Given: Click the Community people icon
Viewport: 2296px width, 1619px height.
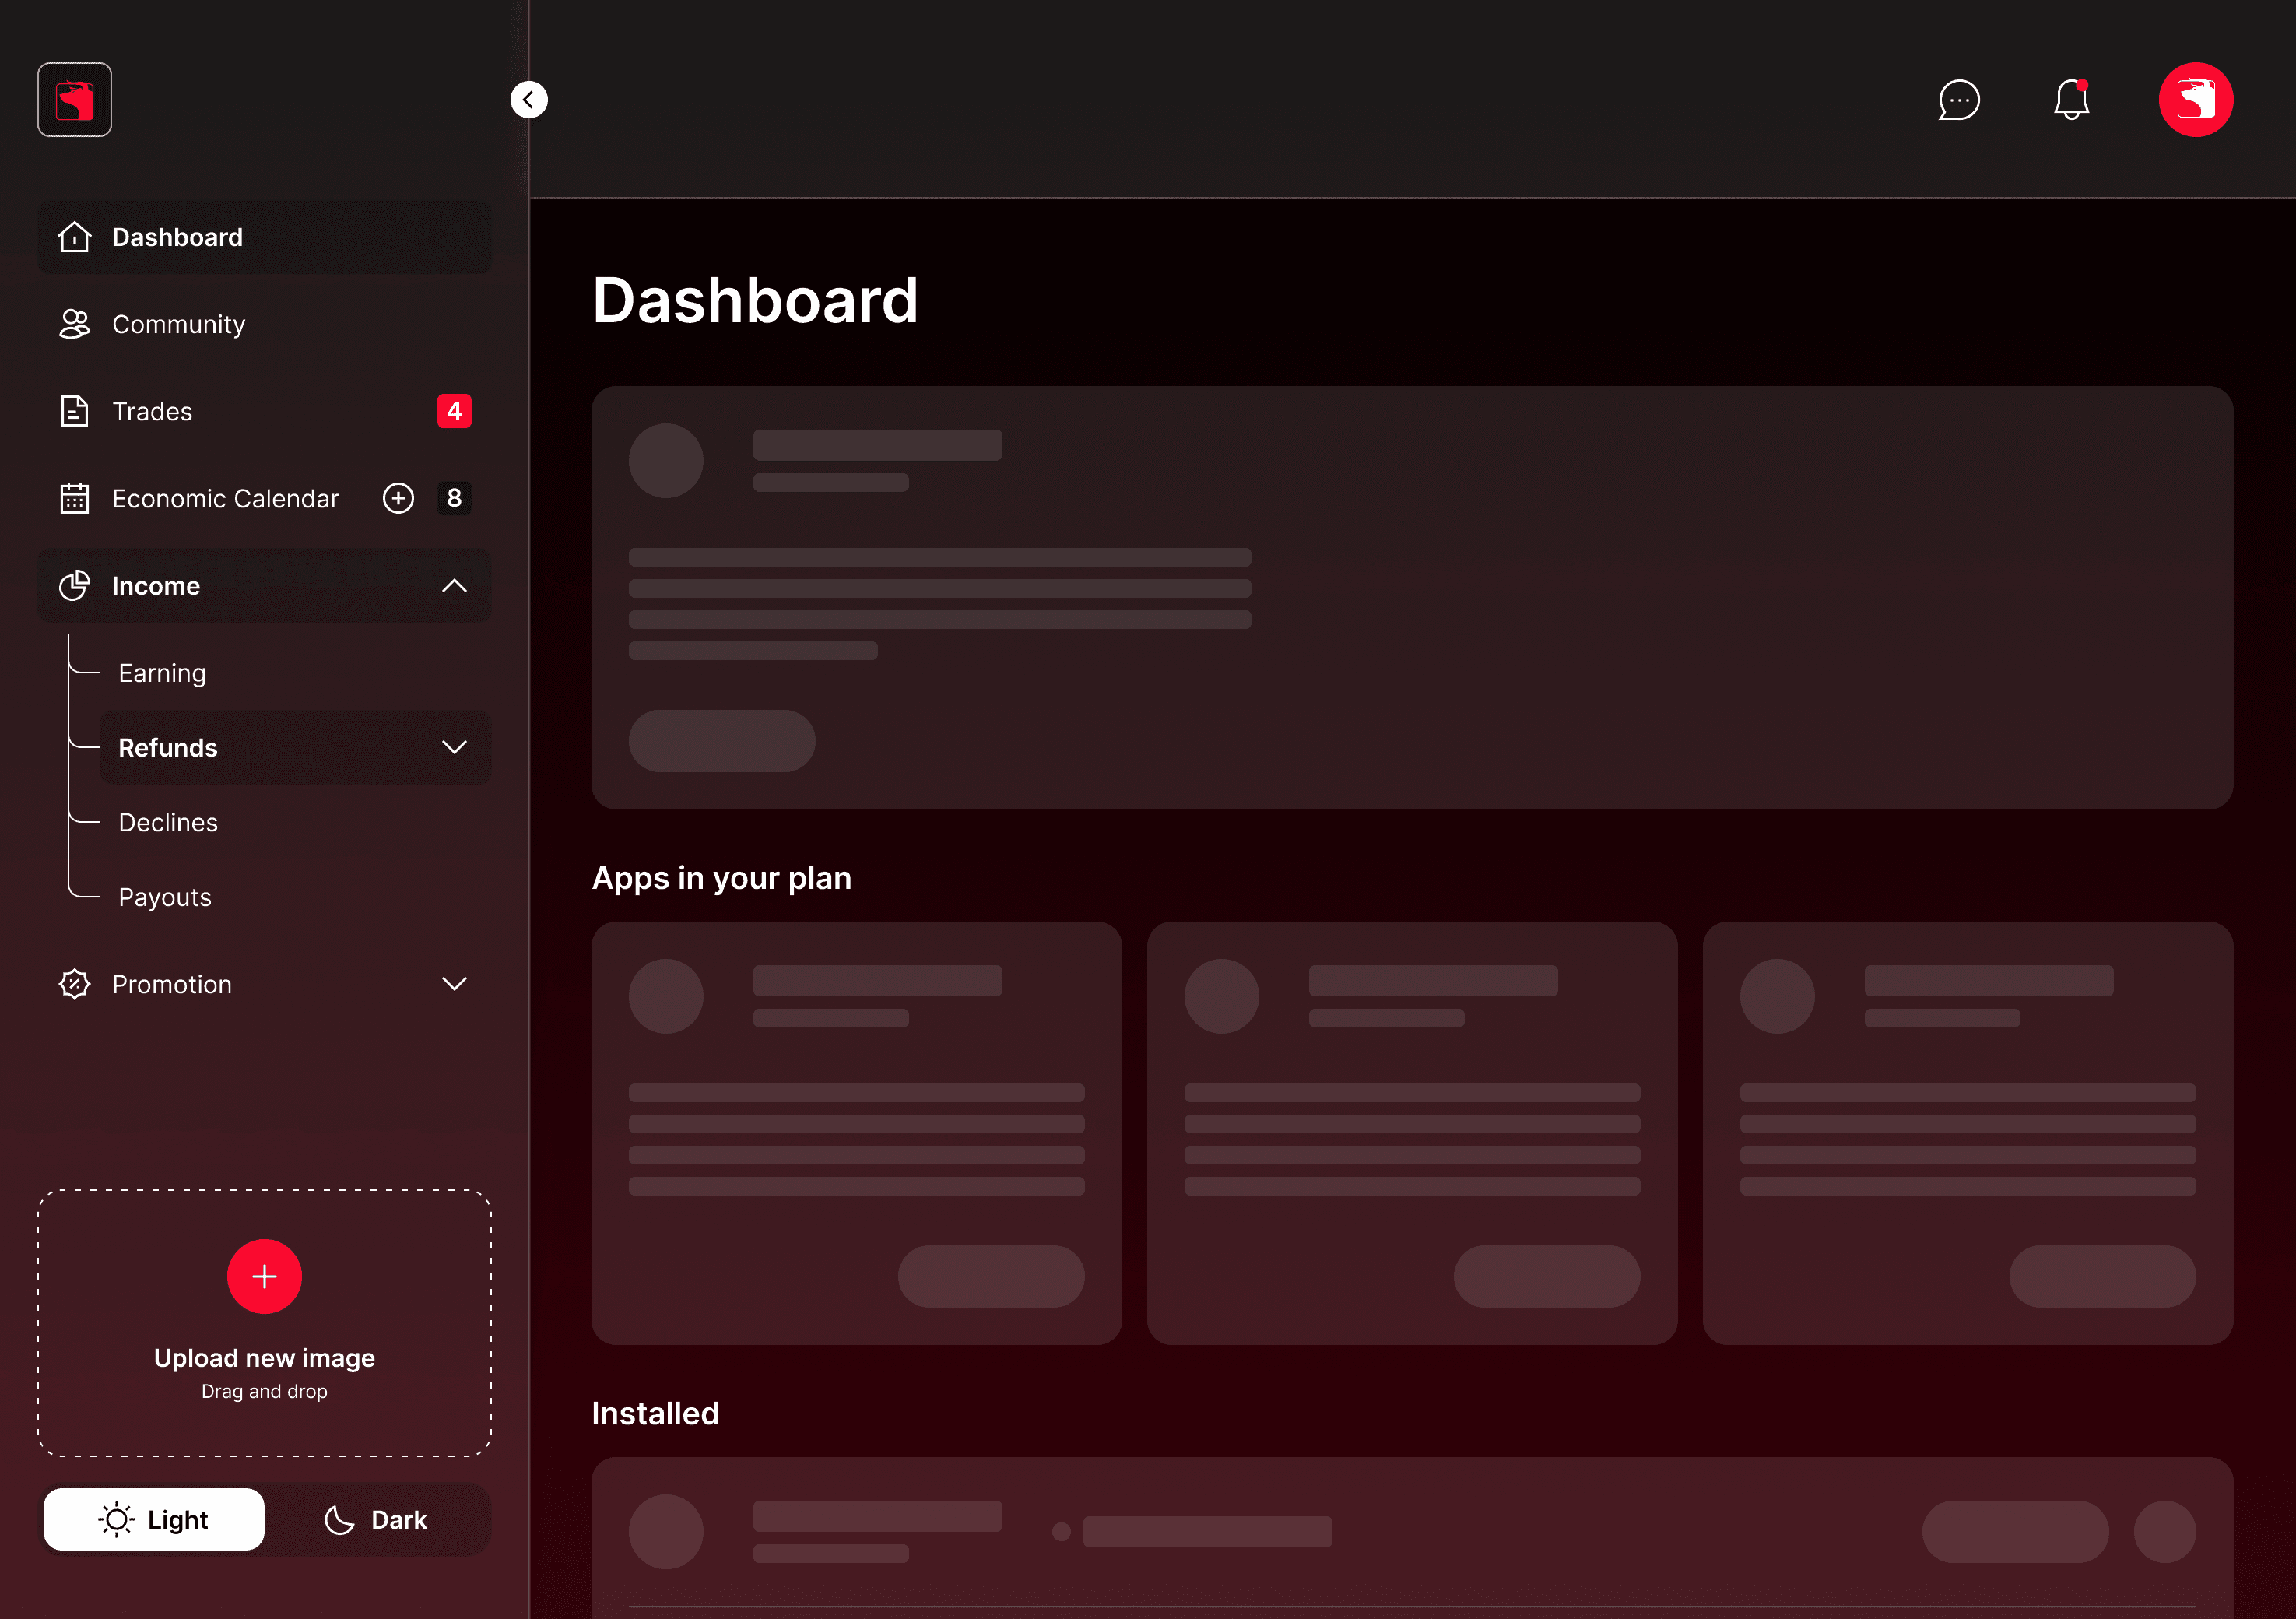Looking at the screenshot, I should click(x=75, y=324).
